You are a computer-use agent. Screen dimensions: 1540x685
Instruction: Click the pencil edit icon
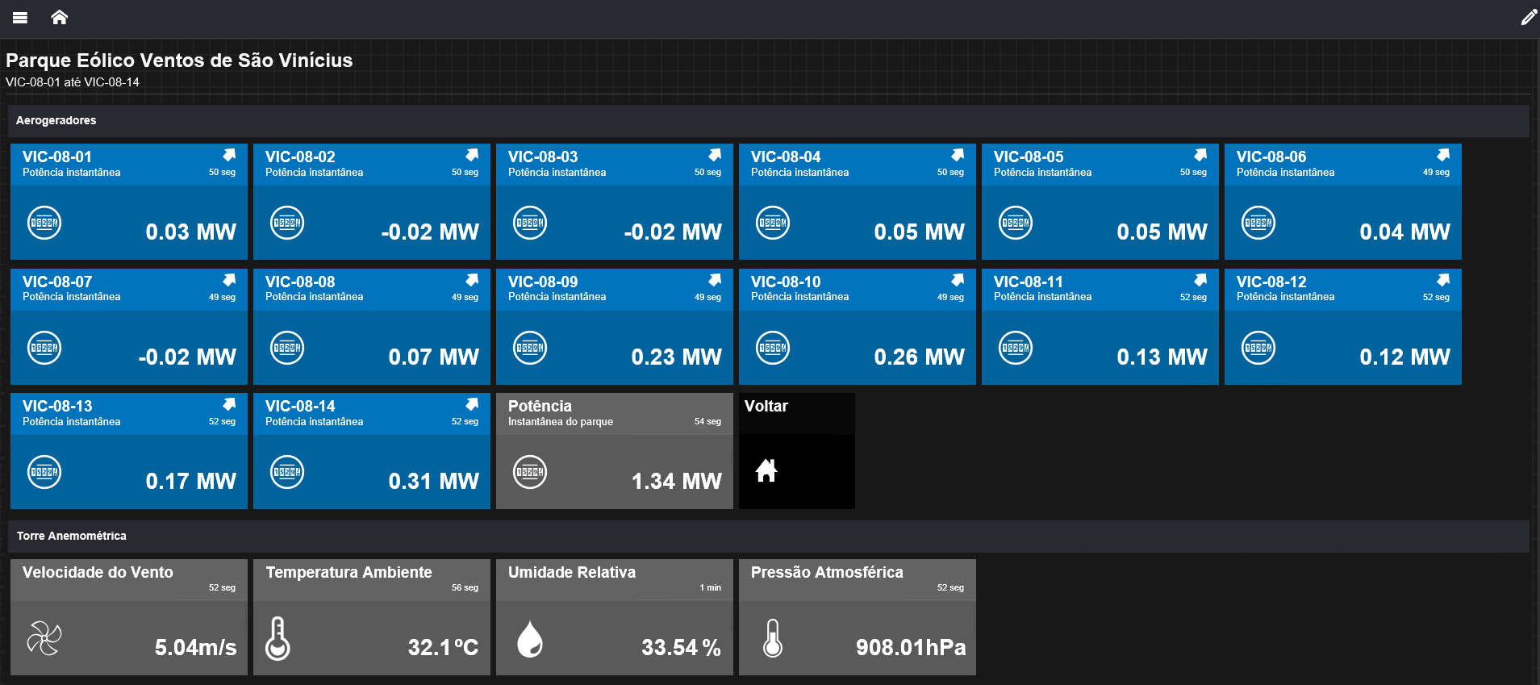[1529, 17]
